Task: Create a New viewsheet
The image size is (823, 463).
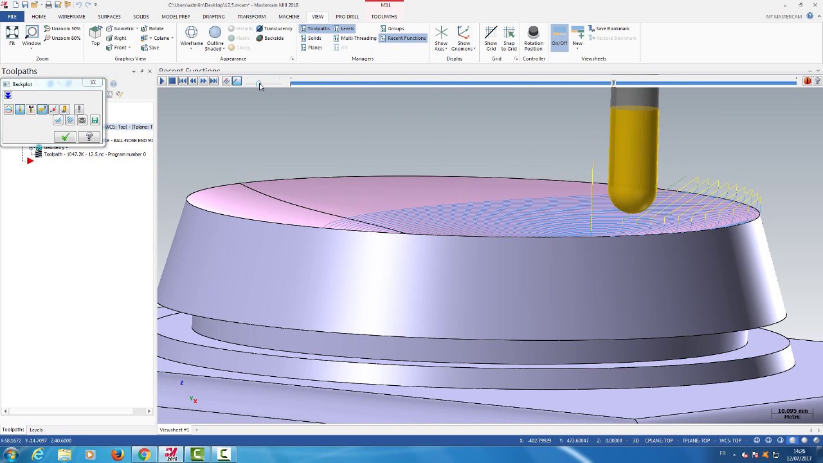Action: (577, 39)
